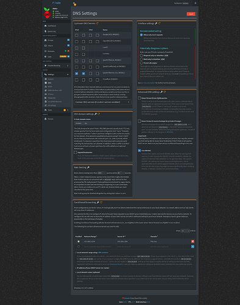The height and width of the screenshot is (305, 240).
Task: Open Lists management page
Action: [x=56, y=57]
